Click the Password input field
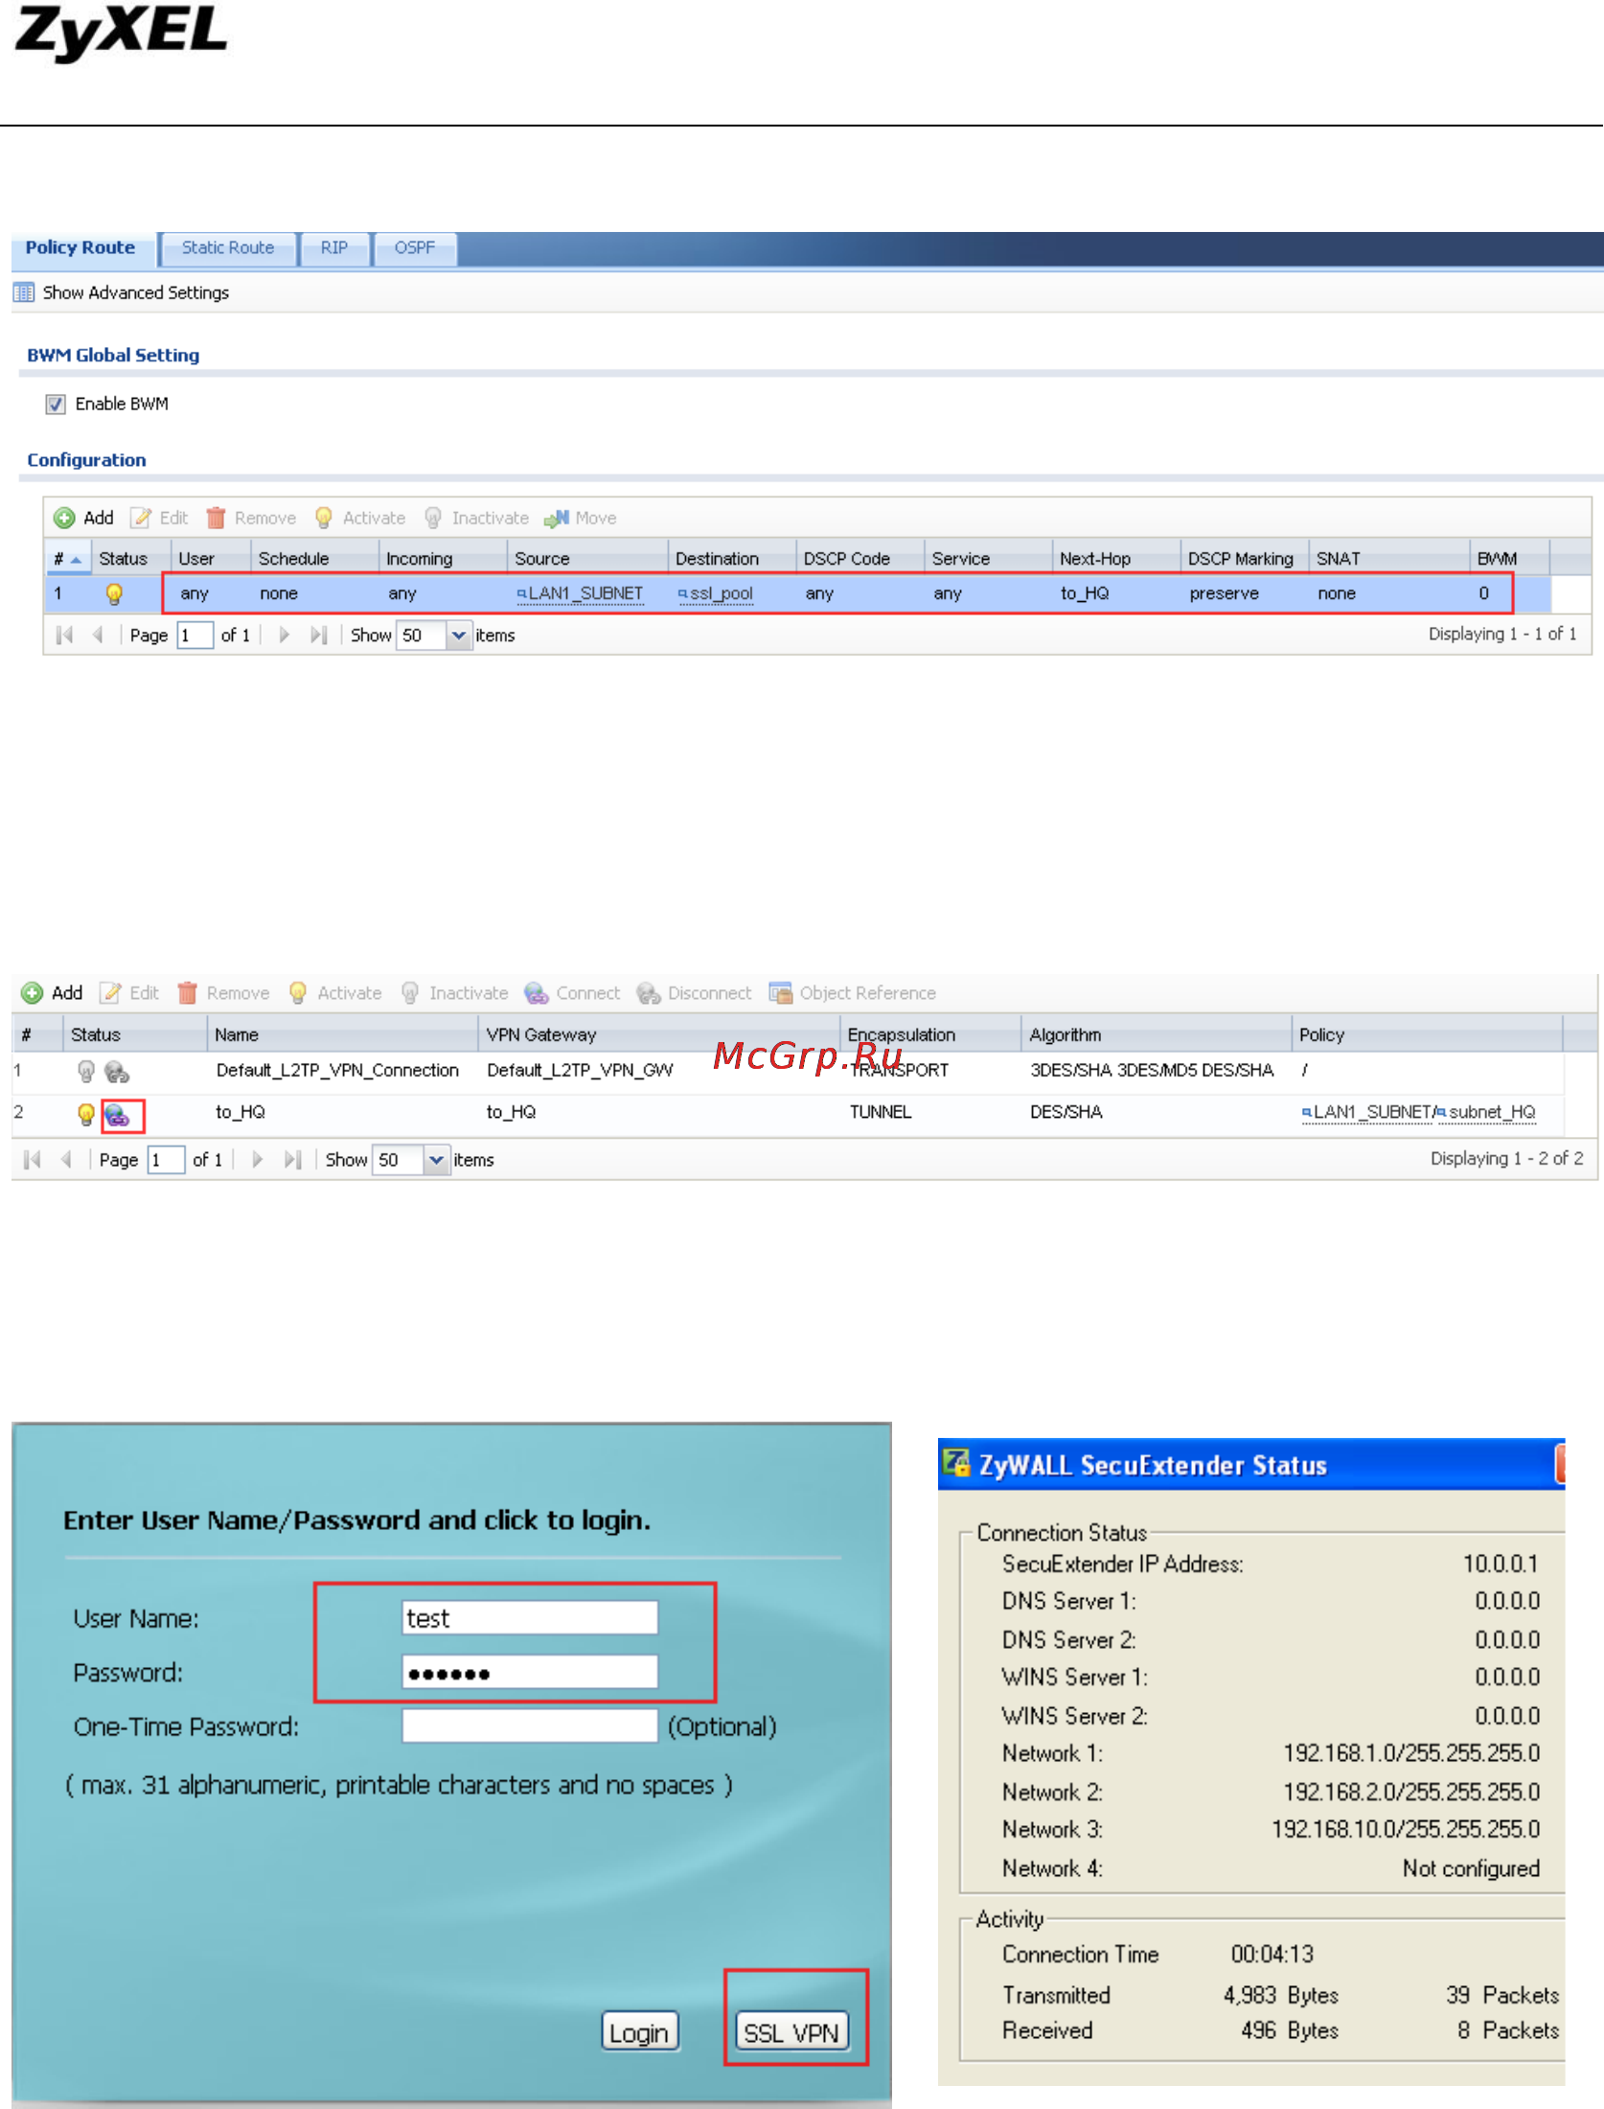1604x2109 pixels. 530,1673
